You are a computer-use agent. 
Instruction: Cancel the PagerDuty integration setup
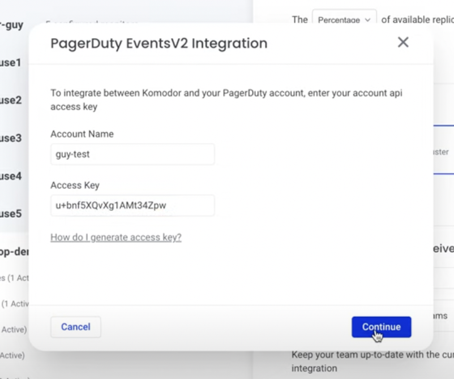(x=75, y=327)
